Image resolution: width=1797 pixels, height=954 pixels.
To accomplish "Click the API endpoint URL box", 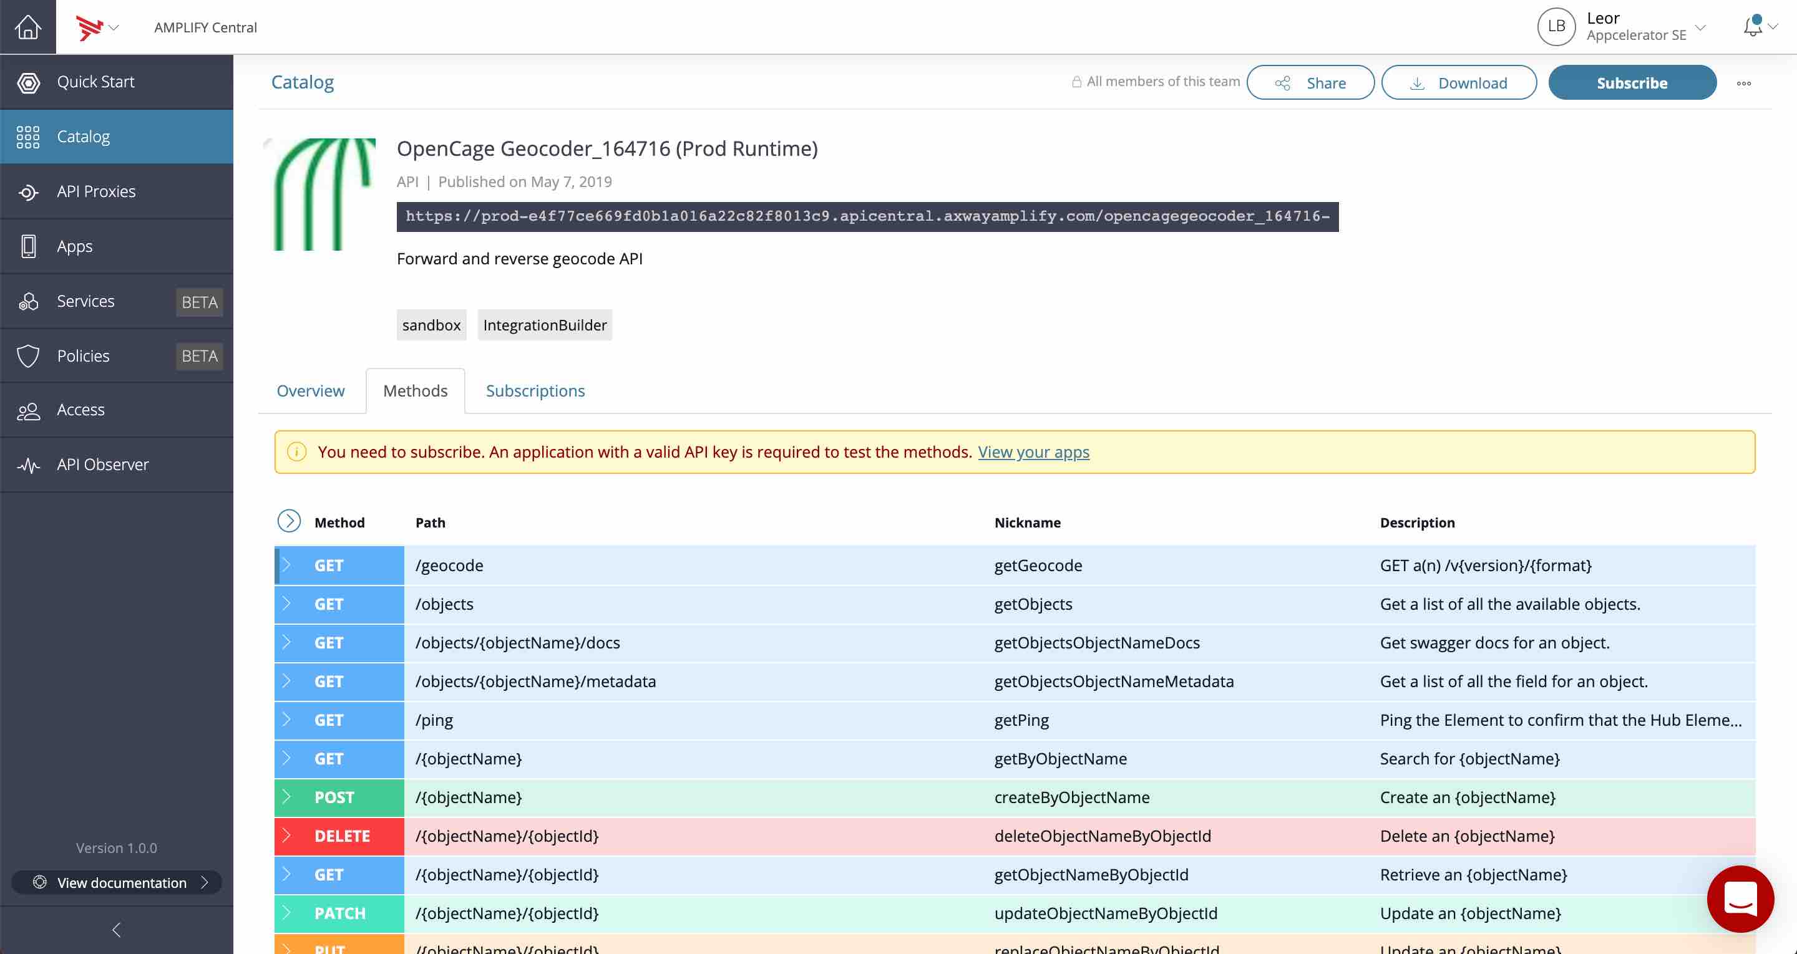I will pyautogui.click(x=867, y=217).
